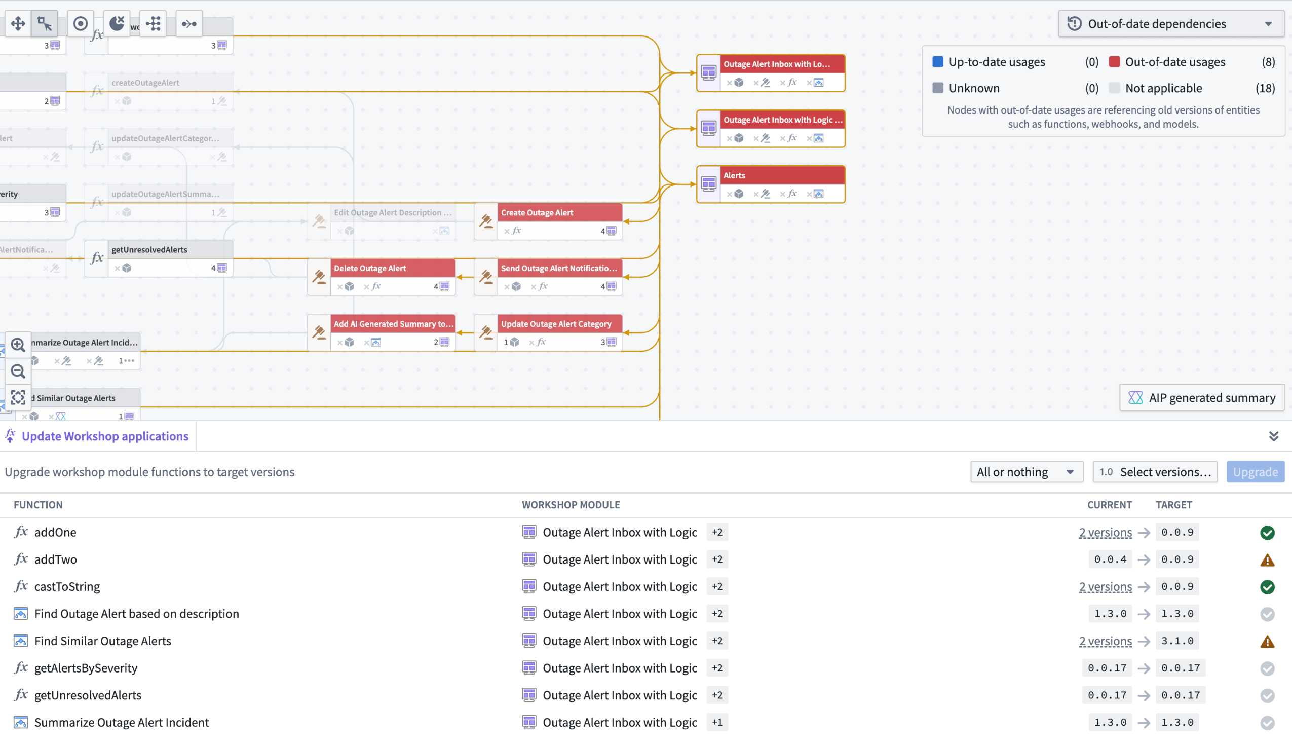Zoom out on the graph canvas
1292x747 pixels.
click(18, 371)
